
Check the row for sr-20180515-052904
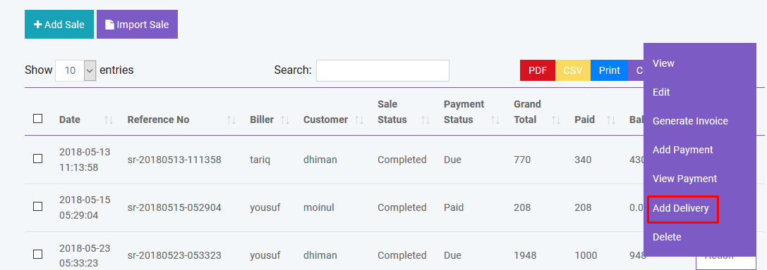click(x=37, y=206)
